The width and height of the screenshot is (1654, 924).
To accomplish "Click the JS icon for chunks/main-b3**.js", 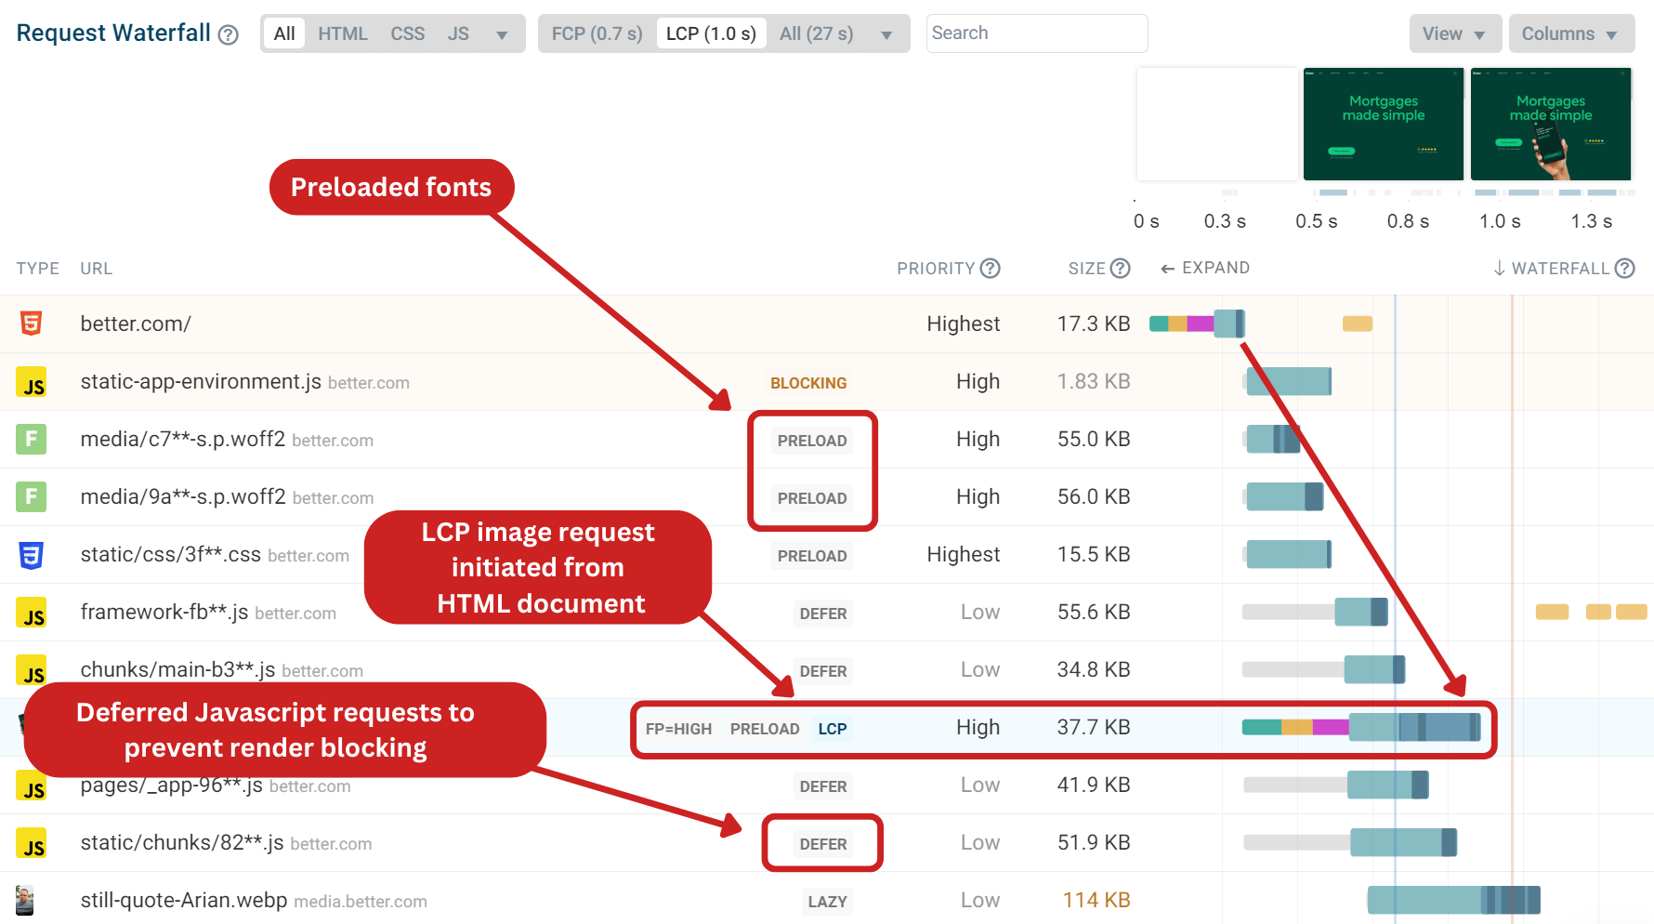I will (x=31, y=670).
